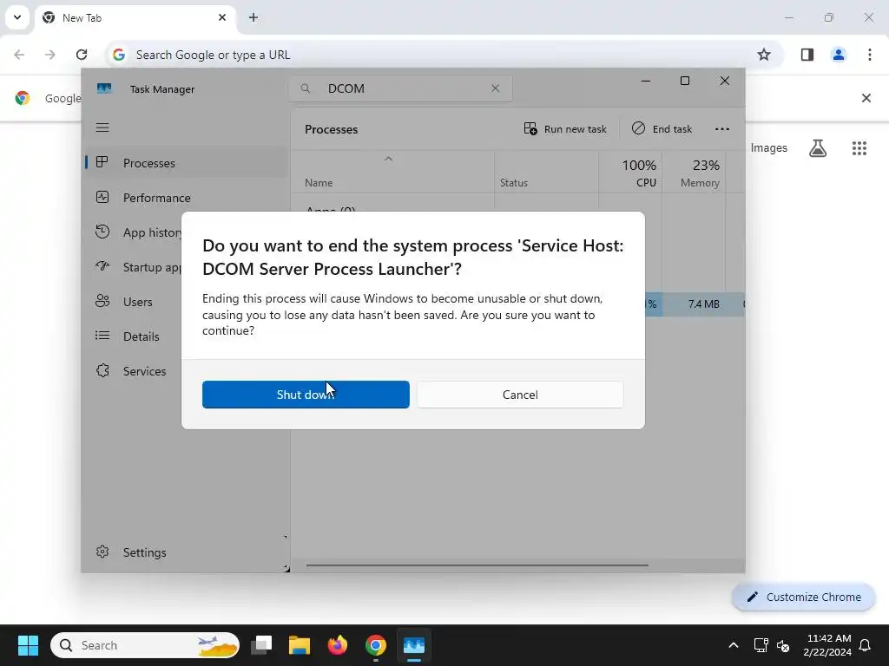The width and height of the screenshot is (889, 666).
Task: Click the horizontal scrollbar in Task Manager
Action: tap(477, 565)
